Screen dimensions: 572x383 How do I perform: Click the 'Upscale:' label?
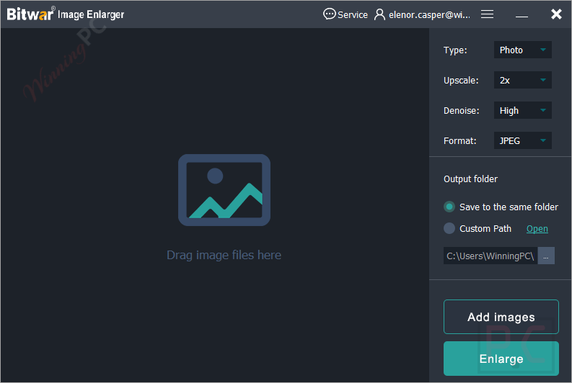tap(461, 81)
